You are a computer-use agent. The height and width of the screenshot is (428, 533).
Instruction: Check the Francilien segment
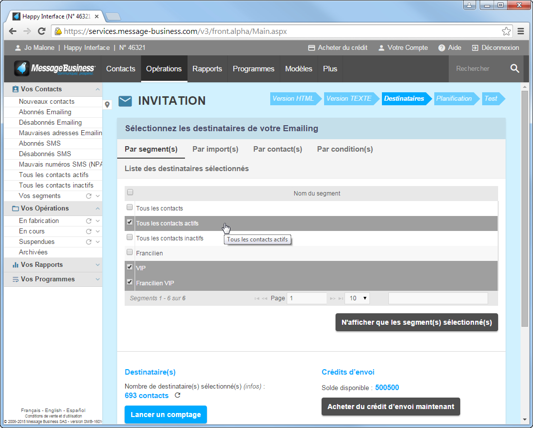(x=130, y=253)
